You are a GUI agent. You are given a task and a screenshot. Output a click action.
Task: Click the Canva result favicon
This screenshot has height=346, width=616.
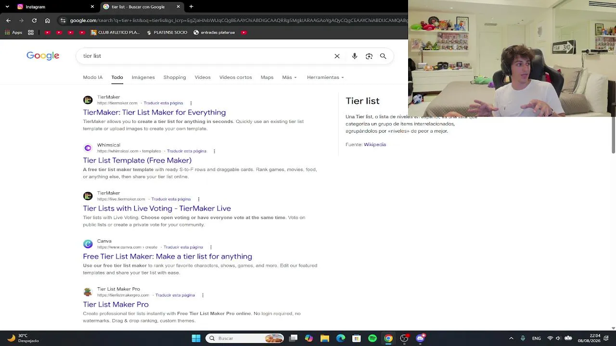click(x=88, y=244)
